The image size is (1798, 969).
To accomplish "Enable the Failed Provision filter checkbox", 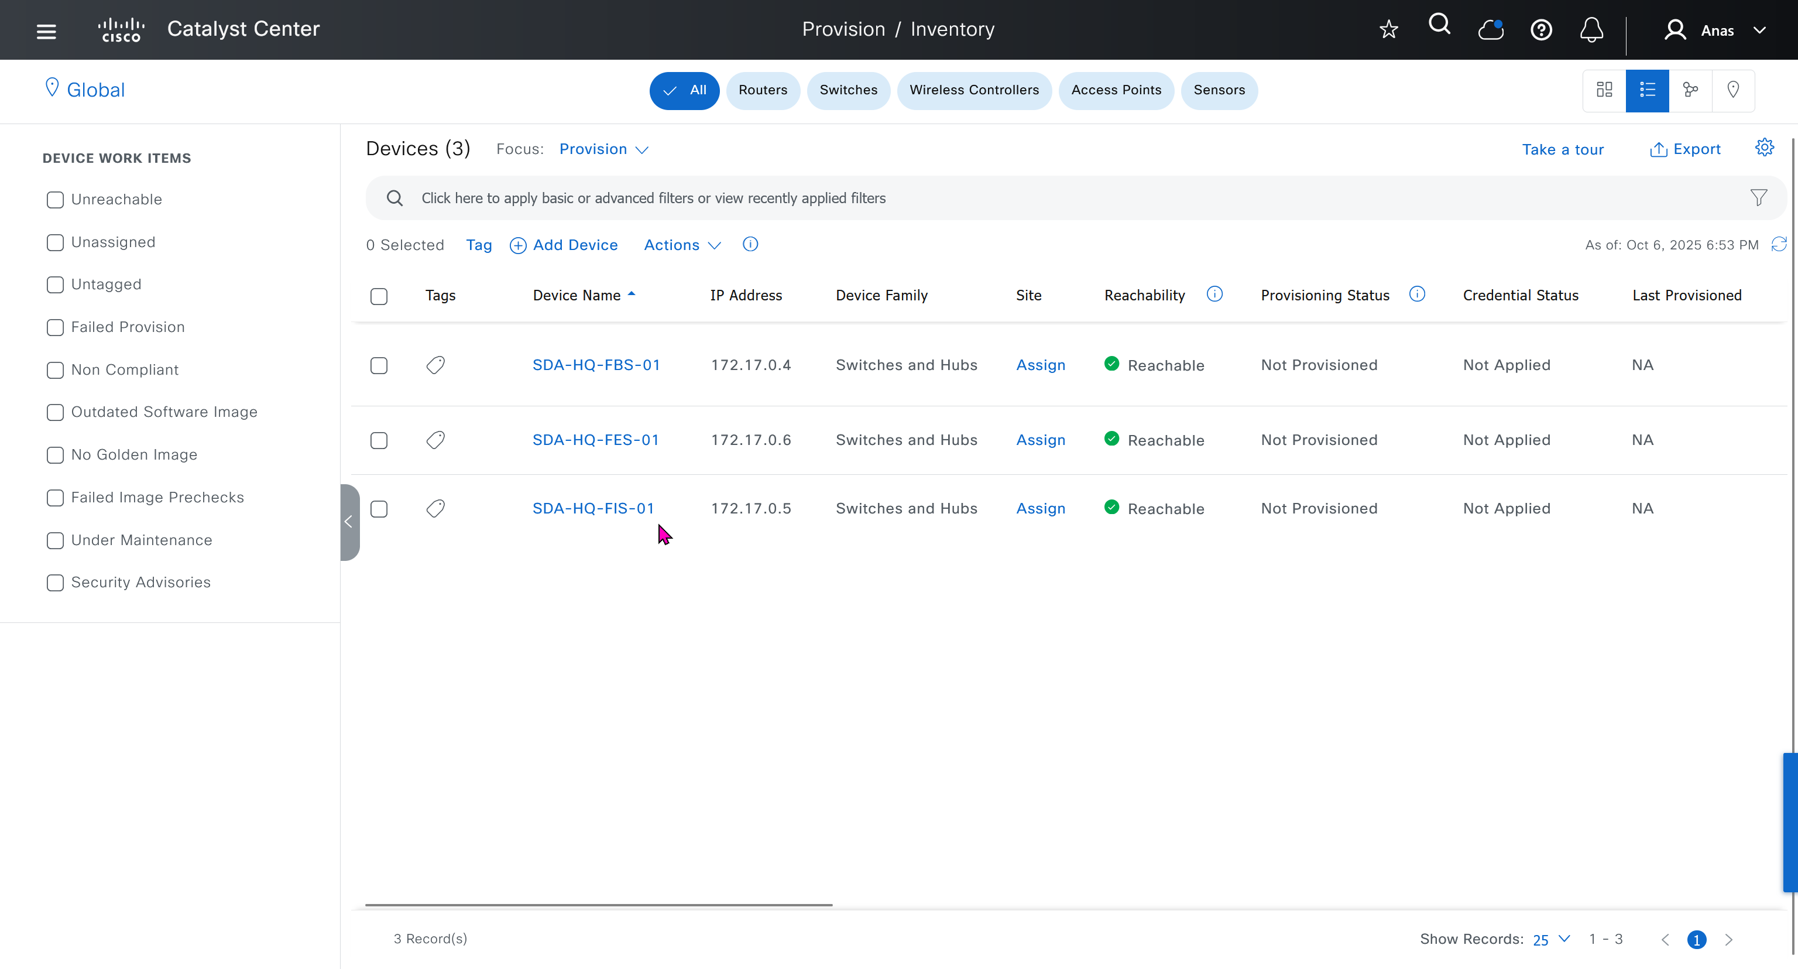I will 55,327.
